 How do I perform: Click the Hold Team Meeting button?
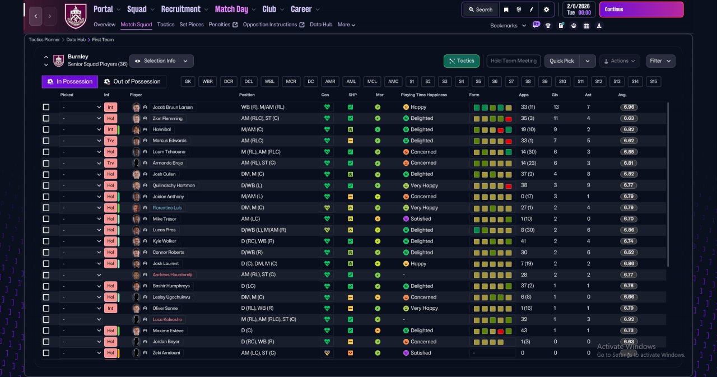point(514,61)
